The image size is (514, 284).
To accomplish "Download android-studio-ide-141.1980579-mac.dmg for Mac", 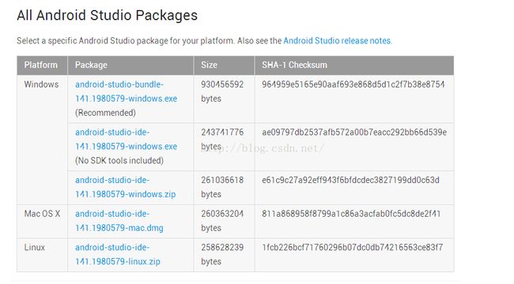I will click(x=119, y=221).
